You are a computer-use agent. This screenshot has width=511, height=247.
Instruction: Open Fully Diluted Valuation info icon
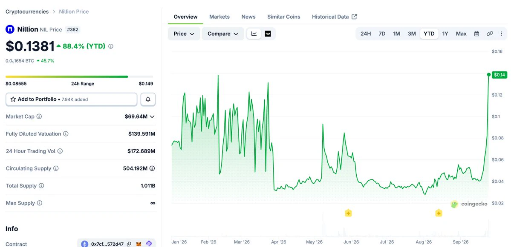66,134
